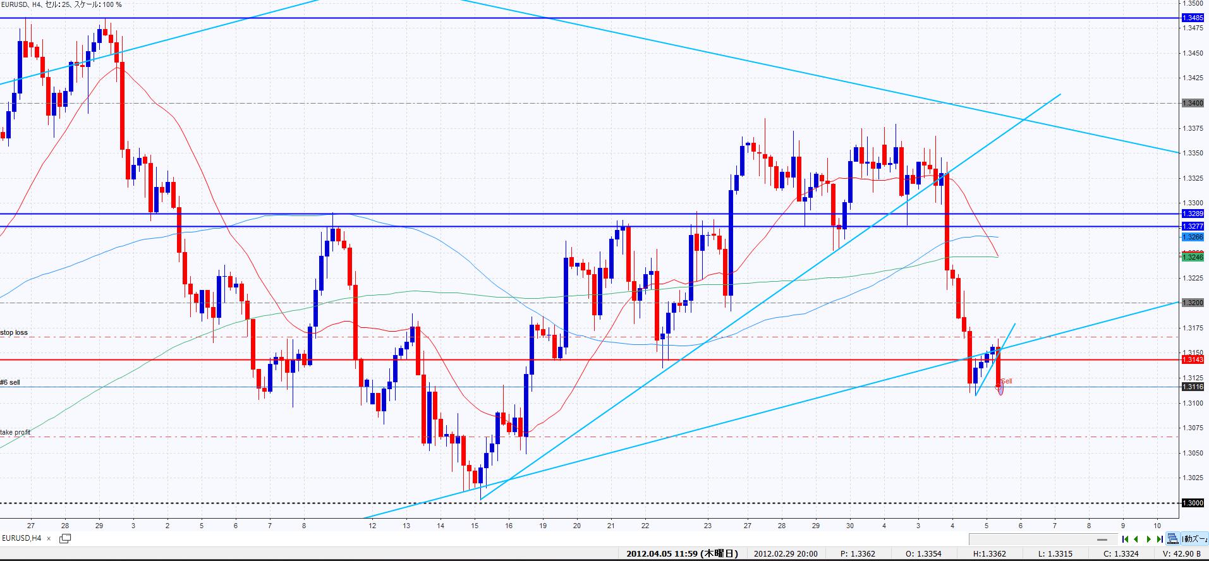Click the 1.3485 resistance price label
Viewport: 1209px width, 561px height.
[x=1193, y=18]
